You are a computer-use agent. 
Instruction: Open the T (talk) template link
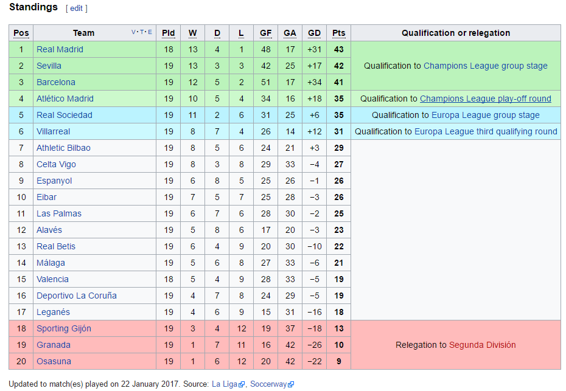coord(142,32)
